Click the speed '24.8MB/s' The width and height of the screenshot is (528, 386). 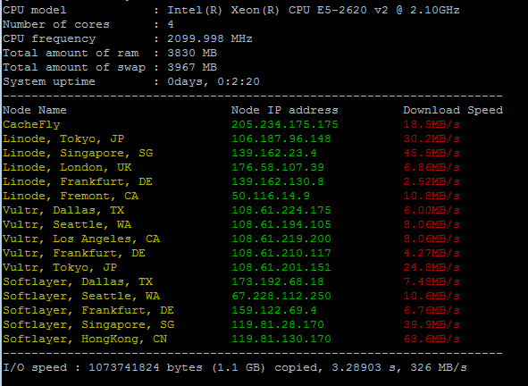(432, 268)
